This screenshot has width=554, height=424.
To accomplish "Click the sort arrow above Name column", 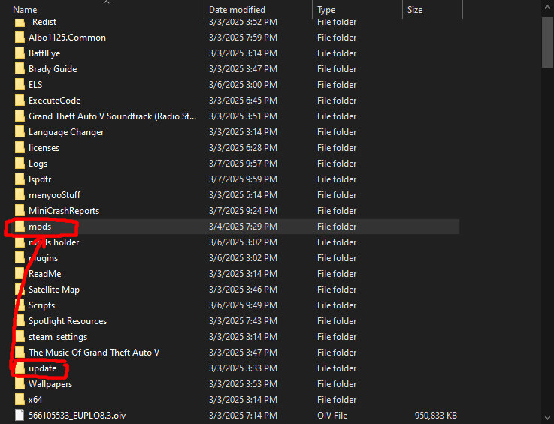I will tap(106, 2).
